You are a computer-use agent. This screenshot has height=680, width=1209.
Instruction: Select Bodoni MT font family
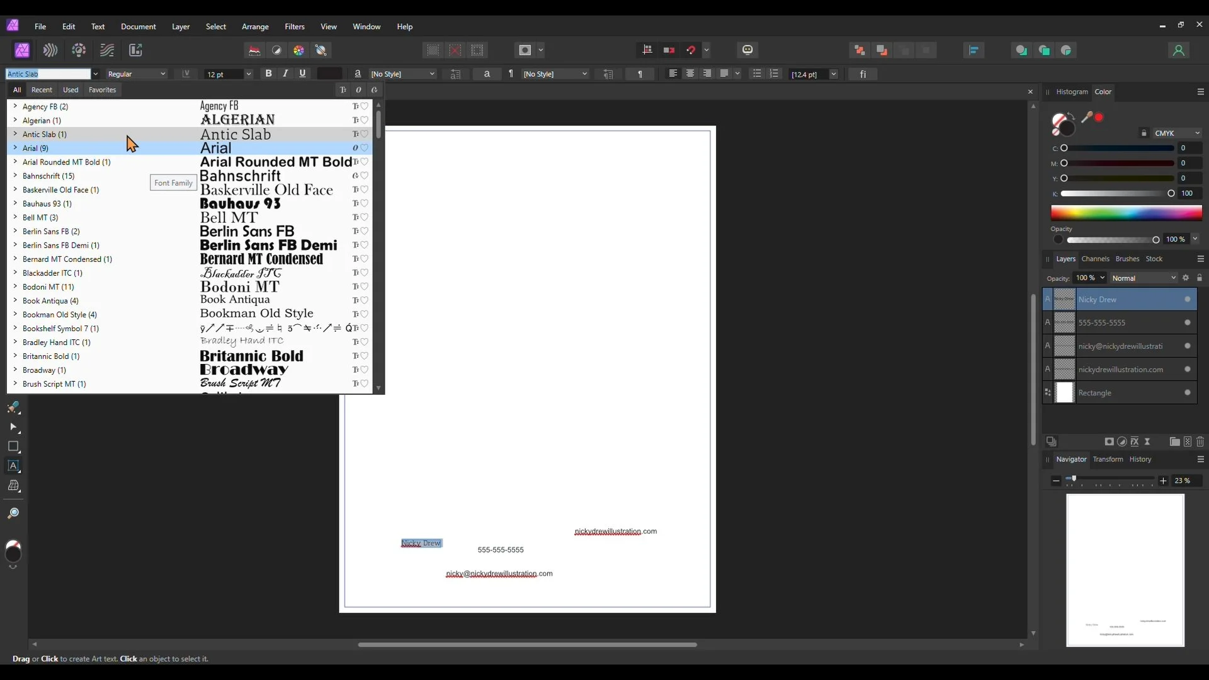tap(48, 287)
